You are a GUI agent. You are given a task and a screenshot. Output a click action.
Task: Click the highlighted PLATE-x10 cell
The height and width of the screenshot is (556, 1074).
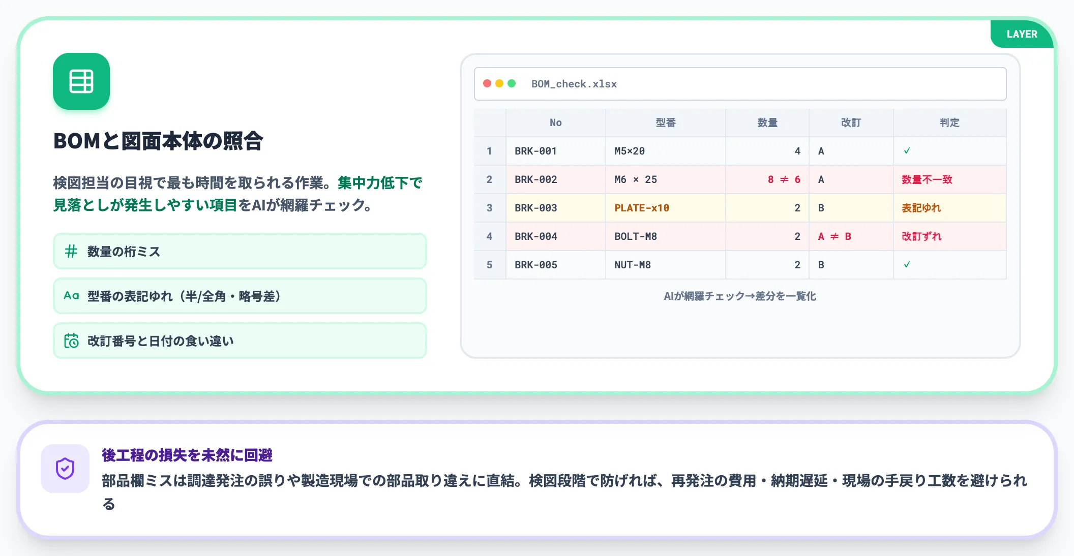[666, 208]
